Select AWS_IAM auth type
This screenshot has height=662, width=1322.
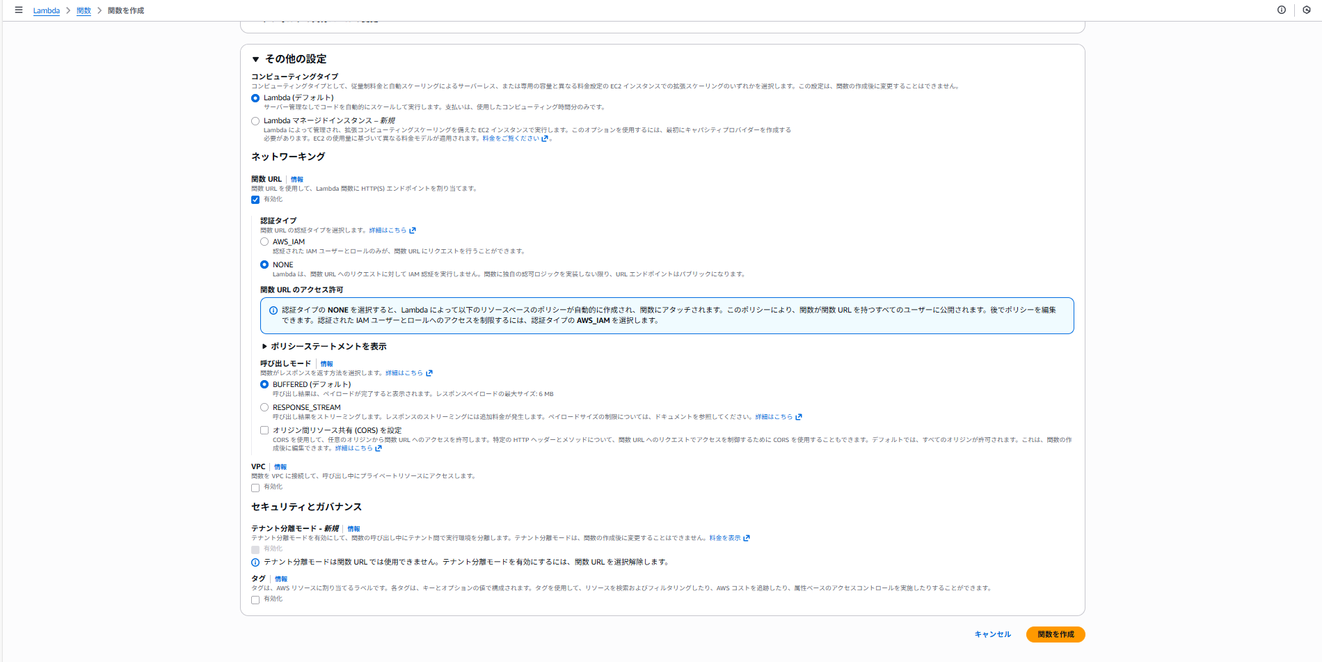click(x=264, y=242)
